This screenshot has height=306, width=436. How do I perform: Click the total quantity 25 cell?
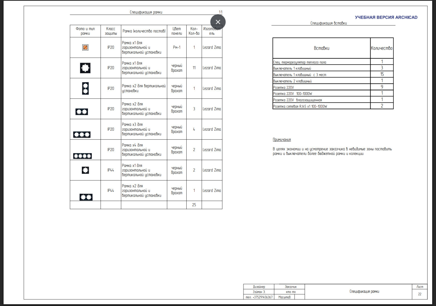point(194,205)
